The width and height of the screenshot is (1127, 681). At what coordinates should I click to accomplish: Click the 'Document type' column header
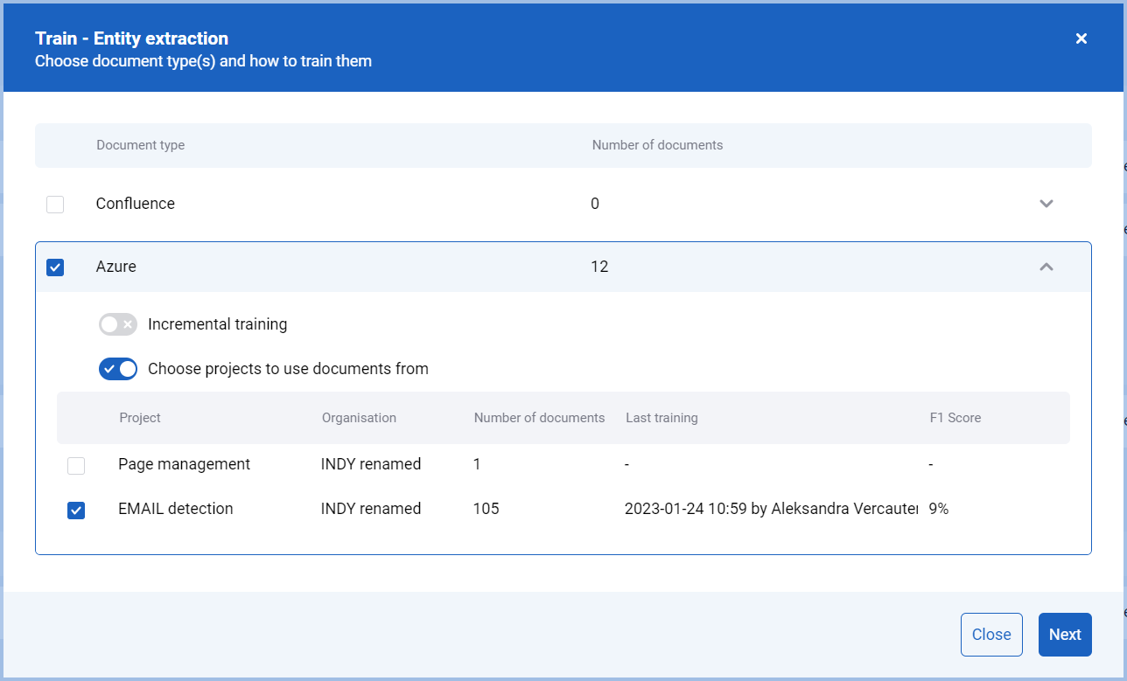141,145
